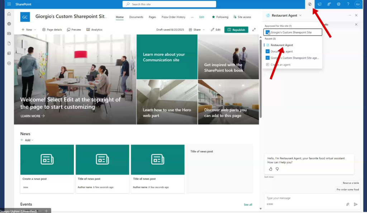Follow the LEARN MORE link on hero
Image resolution: width=367 pixels, height=213 pixels.
click(33, 116)
